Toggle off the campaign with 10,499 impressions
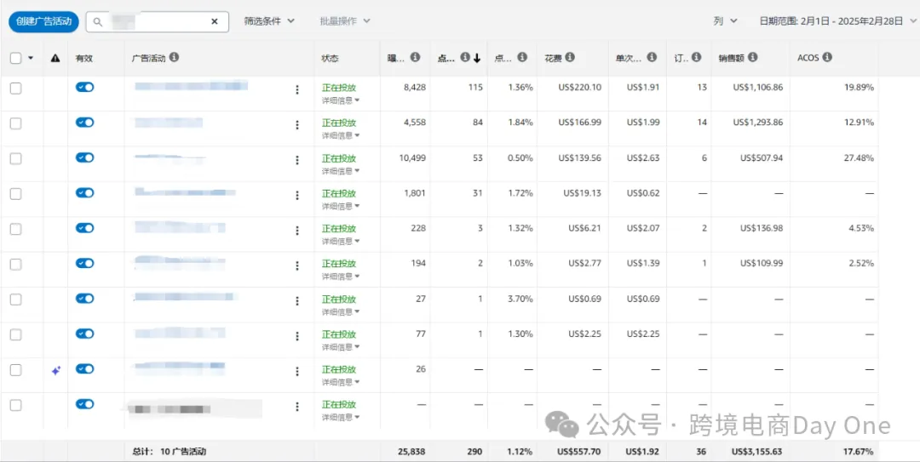 (84, 157)
